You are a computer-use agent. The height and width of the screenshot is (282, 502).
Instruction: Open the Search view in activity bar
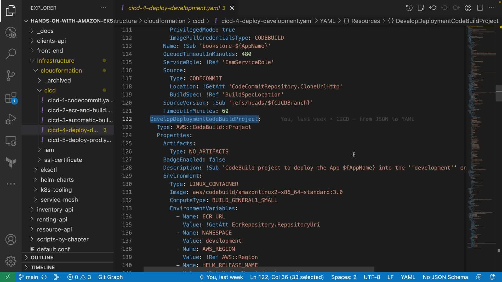pyautogui.click(x=11, y=54)
